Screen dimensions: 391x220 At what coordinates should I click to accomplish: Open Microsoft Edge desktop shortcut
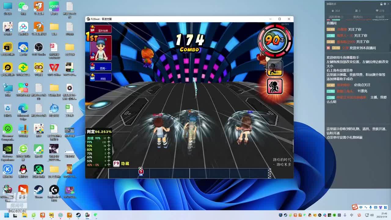point(23,109)
